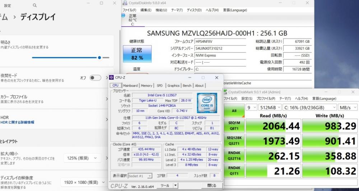Open the CPU-Z tools dropdown arrow
The height and width of the screenshot is (191, 359).
tap(176, 186)
